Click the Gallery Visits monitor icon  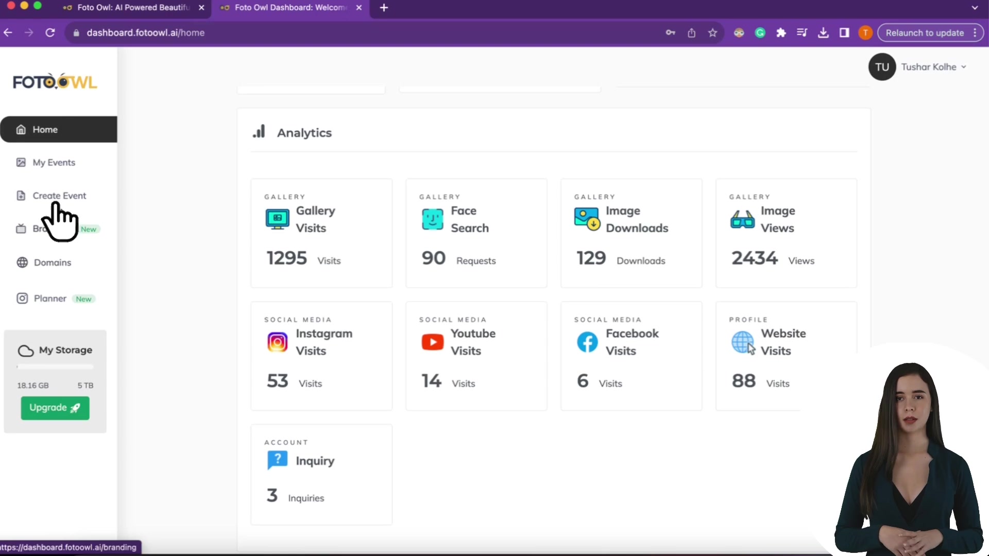coord(277,219)
